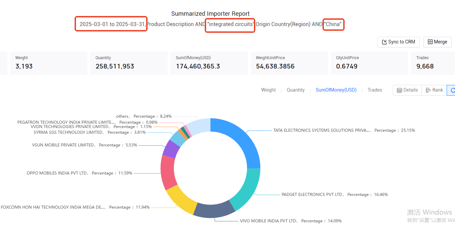The image size is (455, 229).
Task: Switch chart to Trades metric
Action: click(x=375, y=90)
